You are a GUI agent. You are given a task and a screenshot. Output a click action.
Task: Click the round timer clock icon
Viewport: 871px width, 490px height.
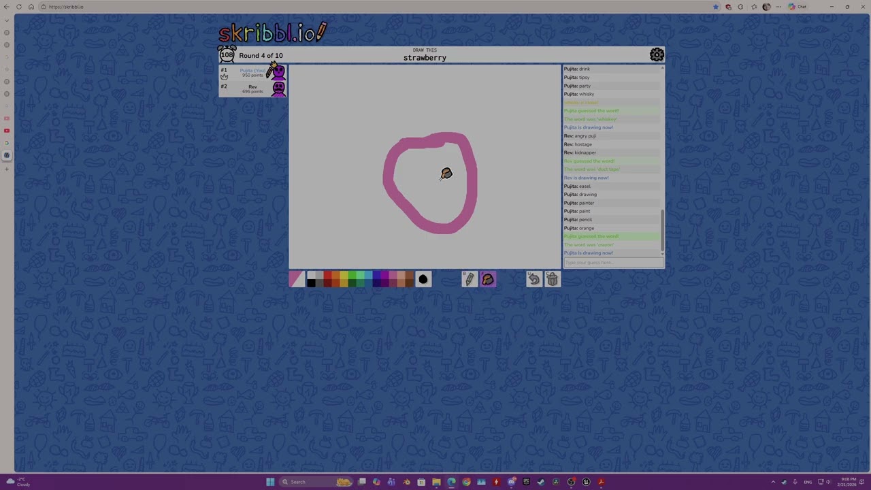[x=227, y=54]
